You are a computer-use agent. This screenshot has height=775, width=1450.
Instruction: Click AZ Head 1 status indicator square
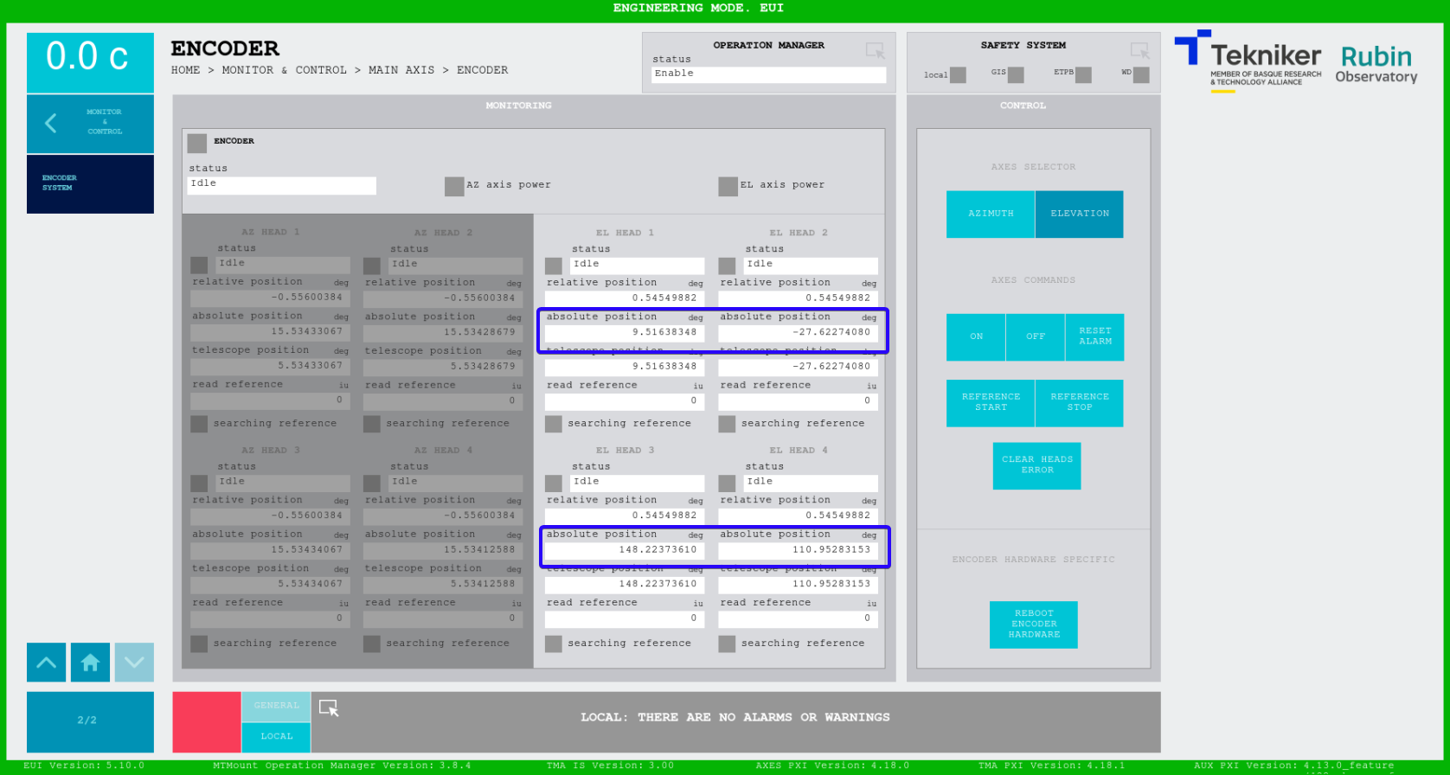199,265
